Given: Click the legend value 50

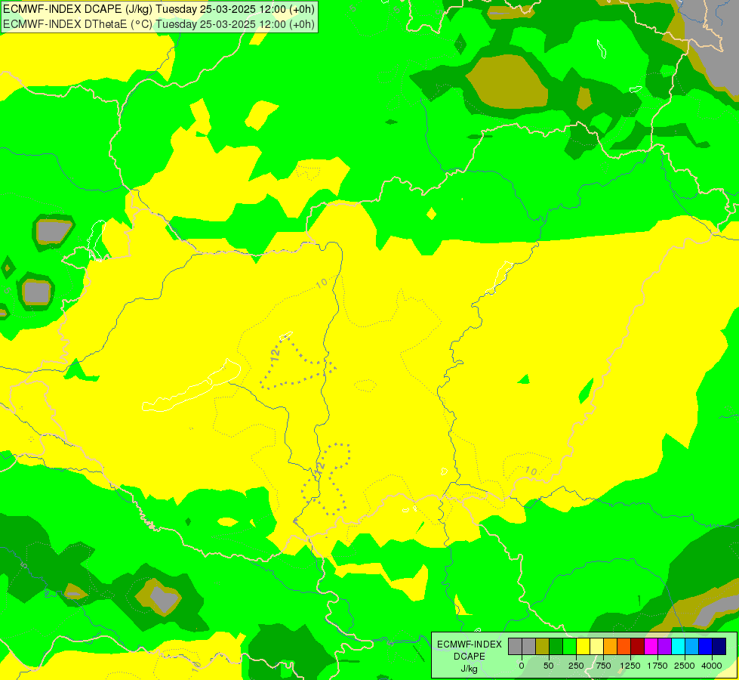Looking at the screenshot, I should click(549, 666).
